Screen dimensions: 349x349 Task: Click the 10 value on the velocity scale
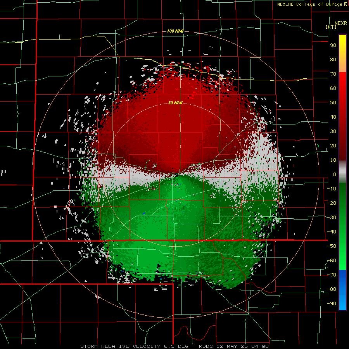pos(333,160)
